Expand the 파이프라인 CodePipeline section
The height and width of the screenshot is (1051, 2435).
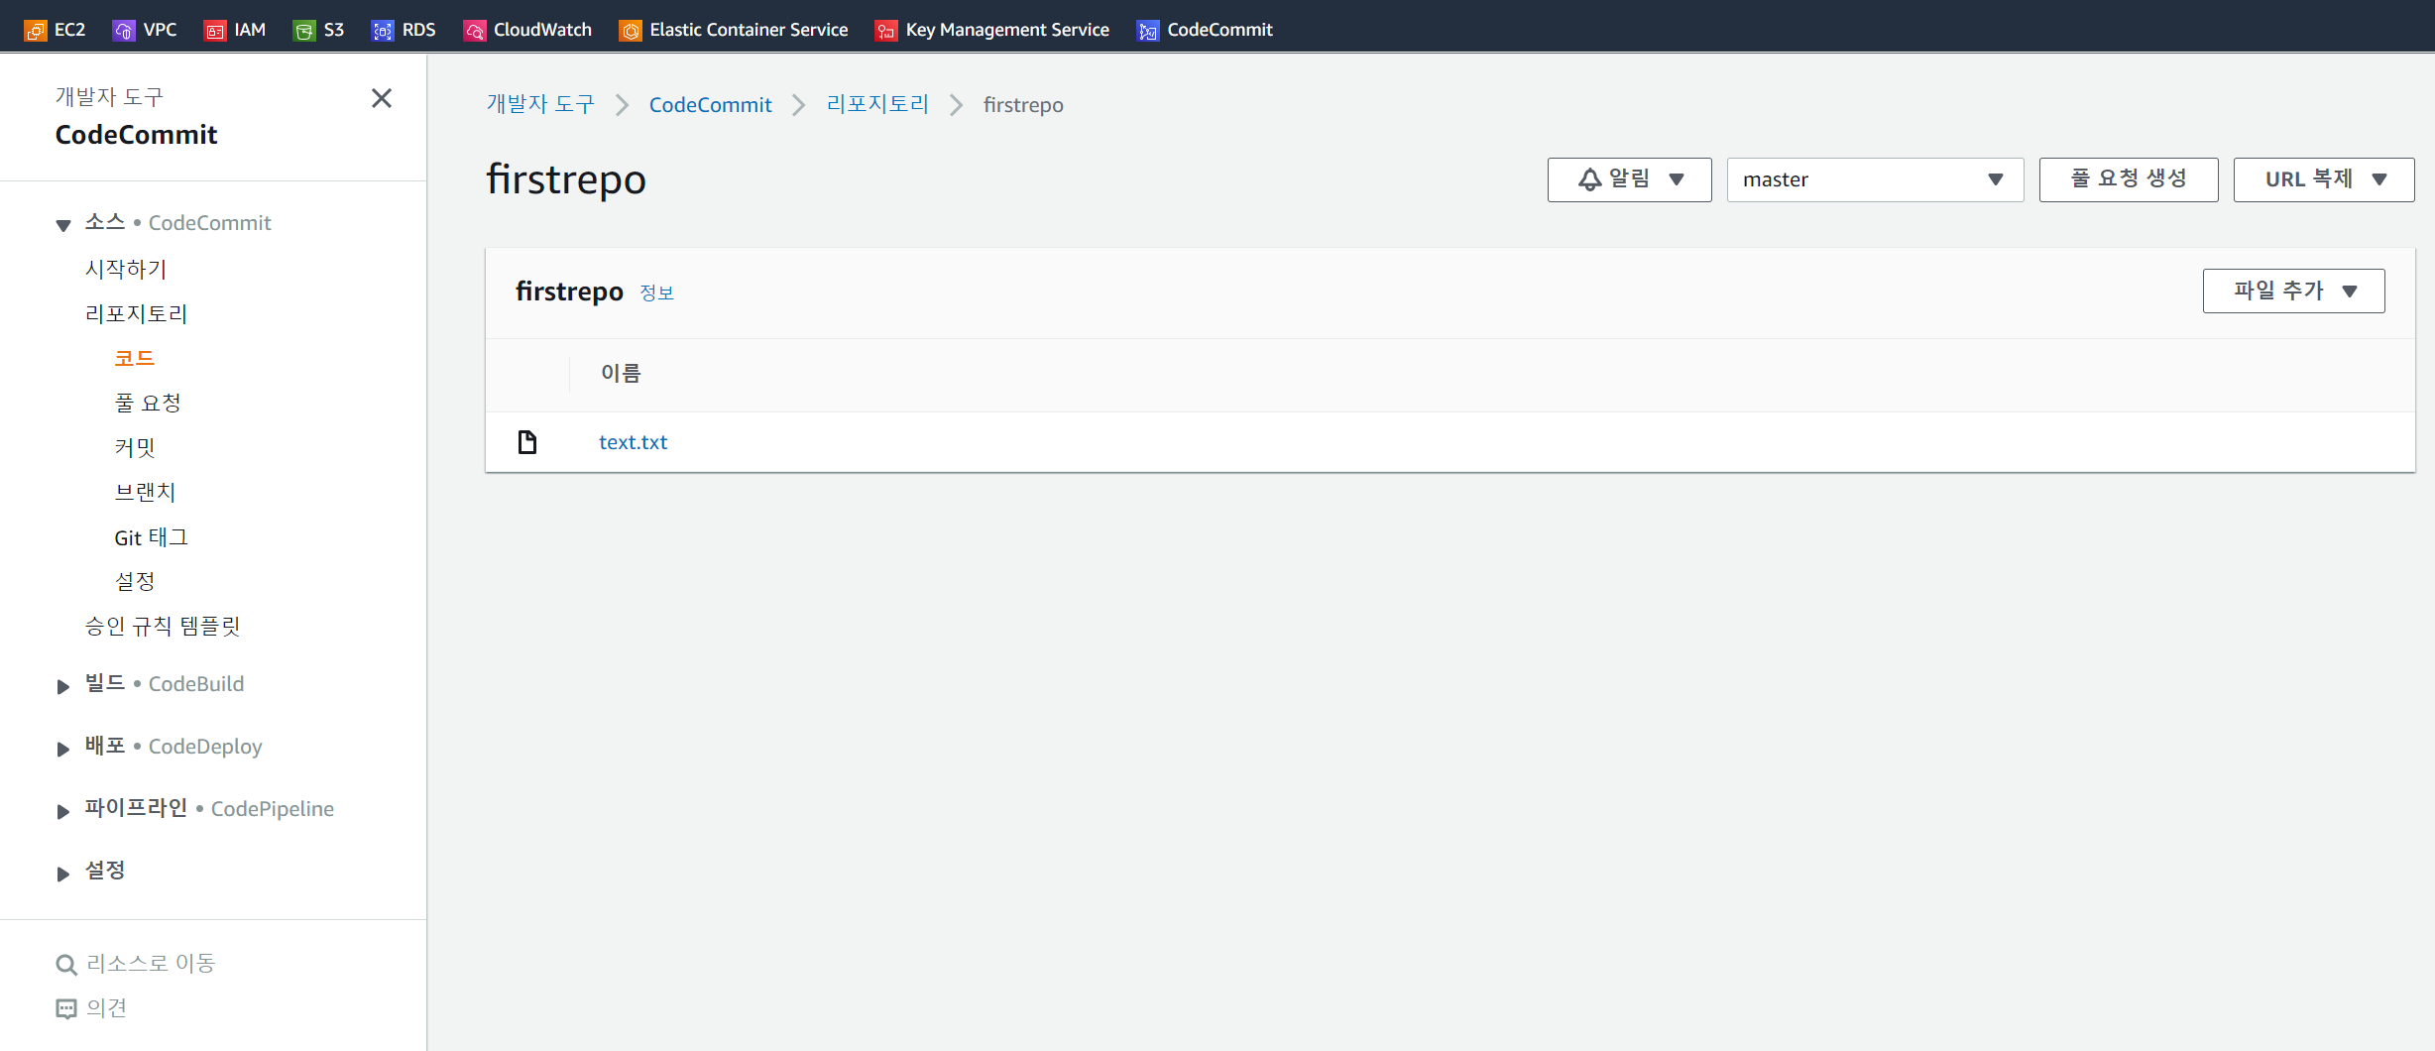[63, 811]
